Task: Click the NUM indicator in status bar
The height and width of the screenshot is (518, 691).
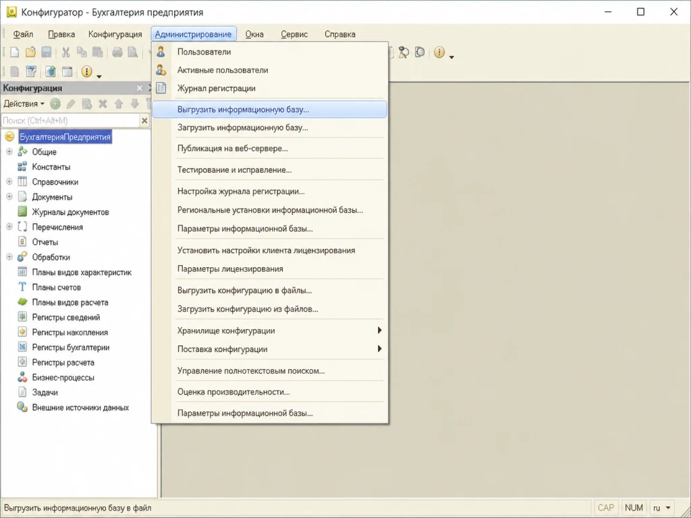Action: 634,508
